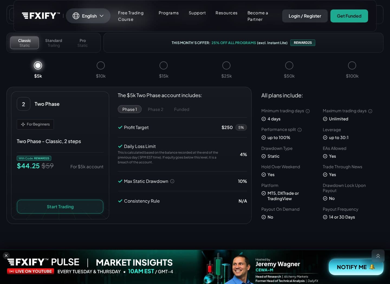
Task: Select the $25k account size radio
Action: click(226, 65)
